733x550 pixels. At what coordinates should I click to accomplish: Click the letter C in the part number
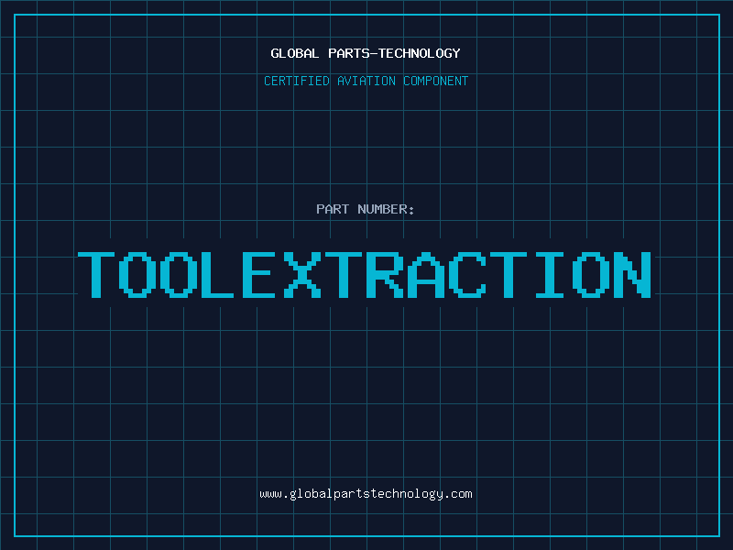(x=468, y=274)
